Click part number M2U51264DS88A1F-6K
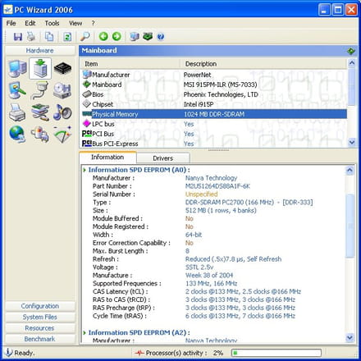 coord(217,186)
